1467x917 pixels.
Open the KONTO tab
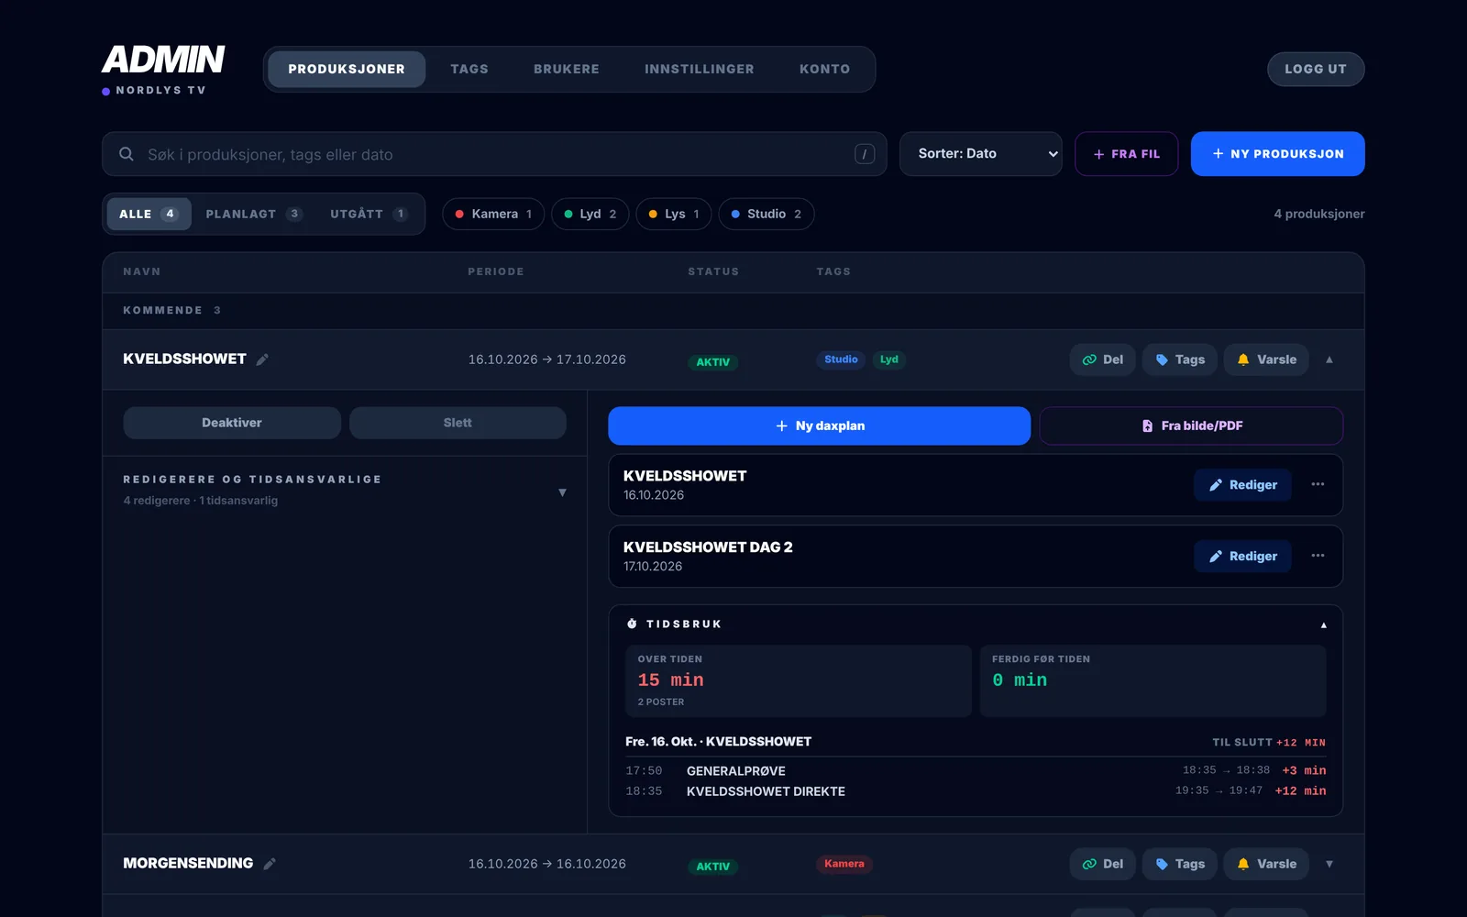click(x=824, y=69)
